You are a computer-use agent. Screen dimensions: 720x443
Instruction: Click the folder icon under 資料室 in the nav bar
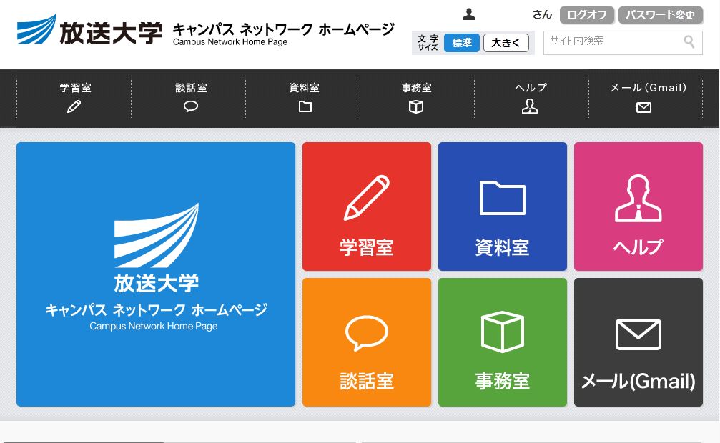(305, 106)
